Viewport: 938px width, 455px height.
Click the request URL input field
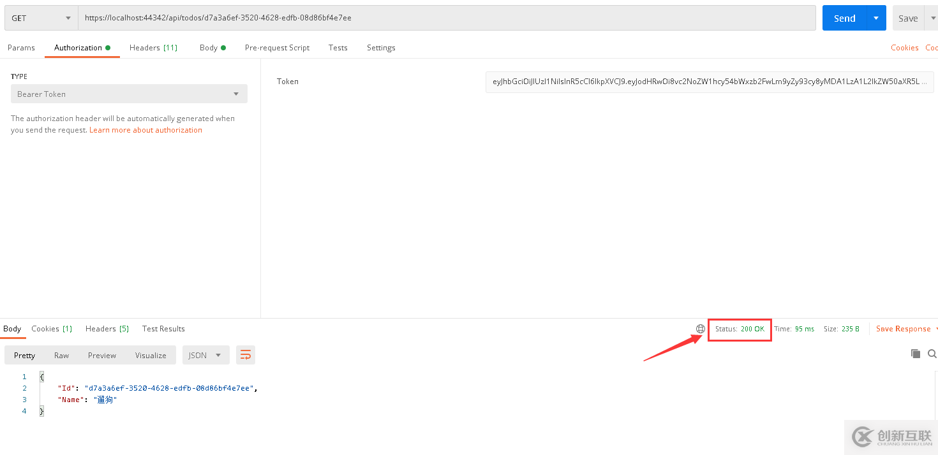(447, 18)
